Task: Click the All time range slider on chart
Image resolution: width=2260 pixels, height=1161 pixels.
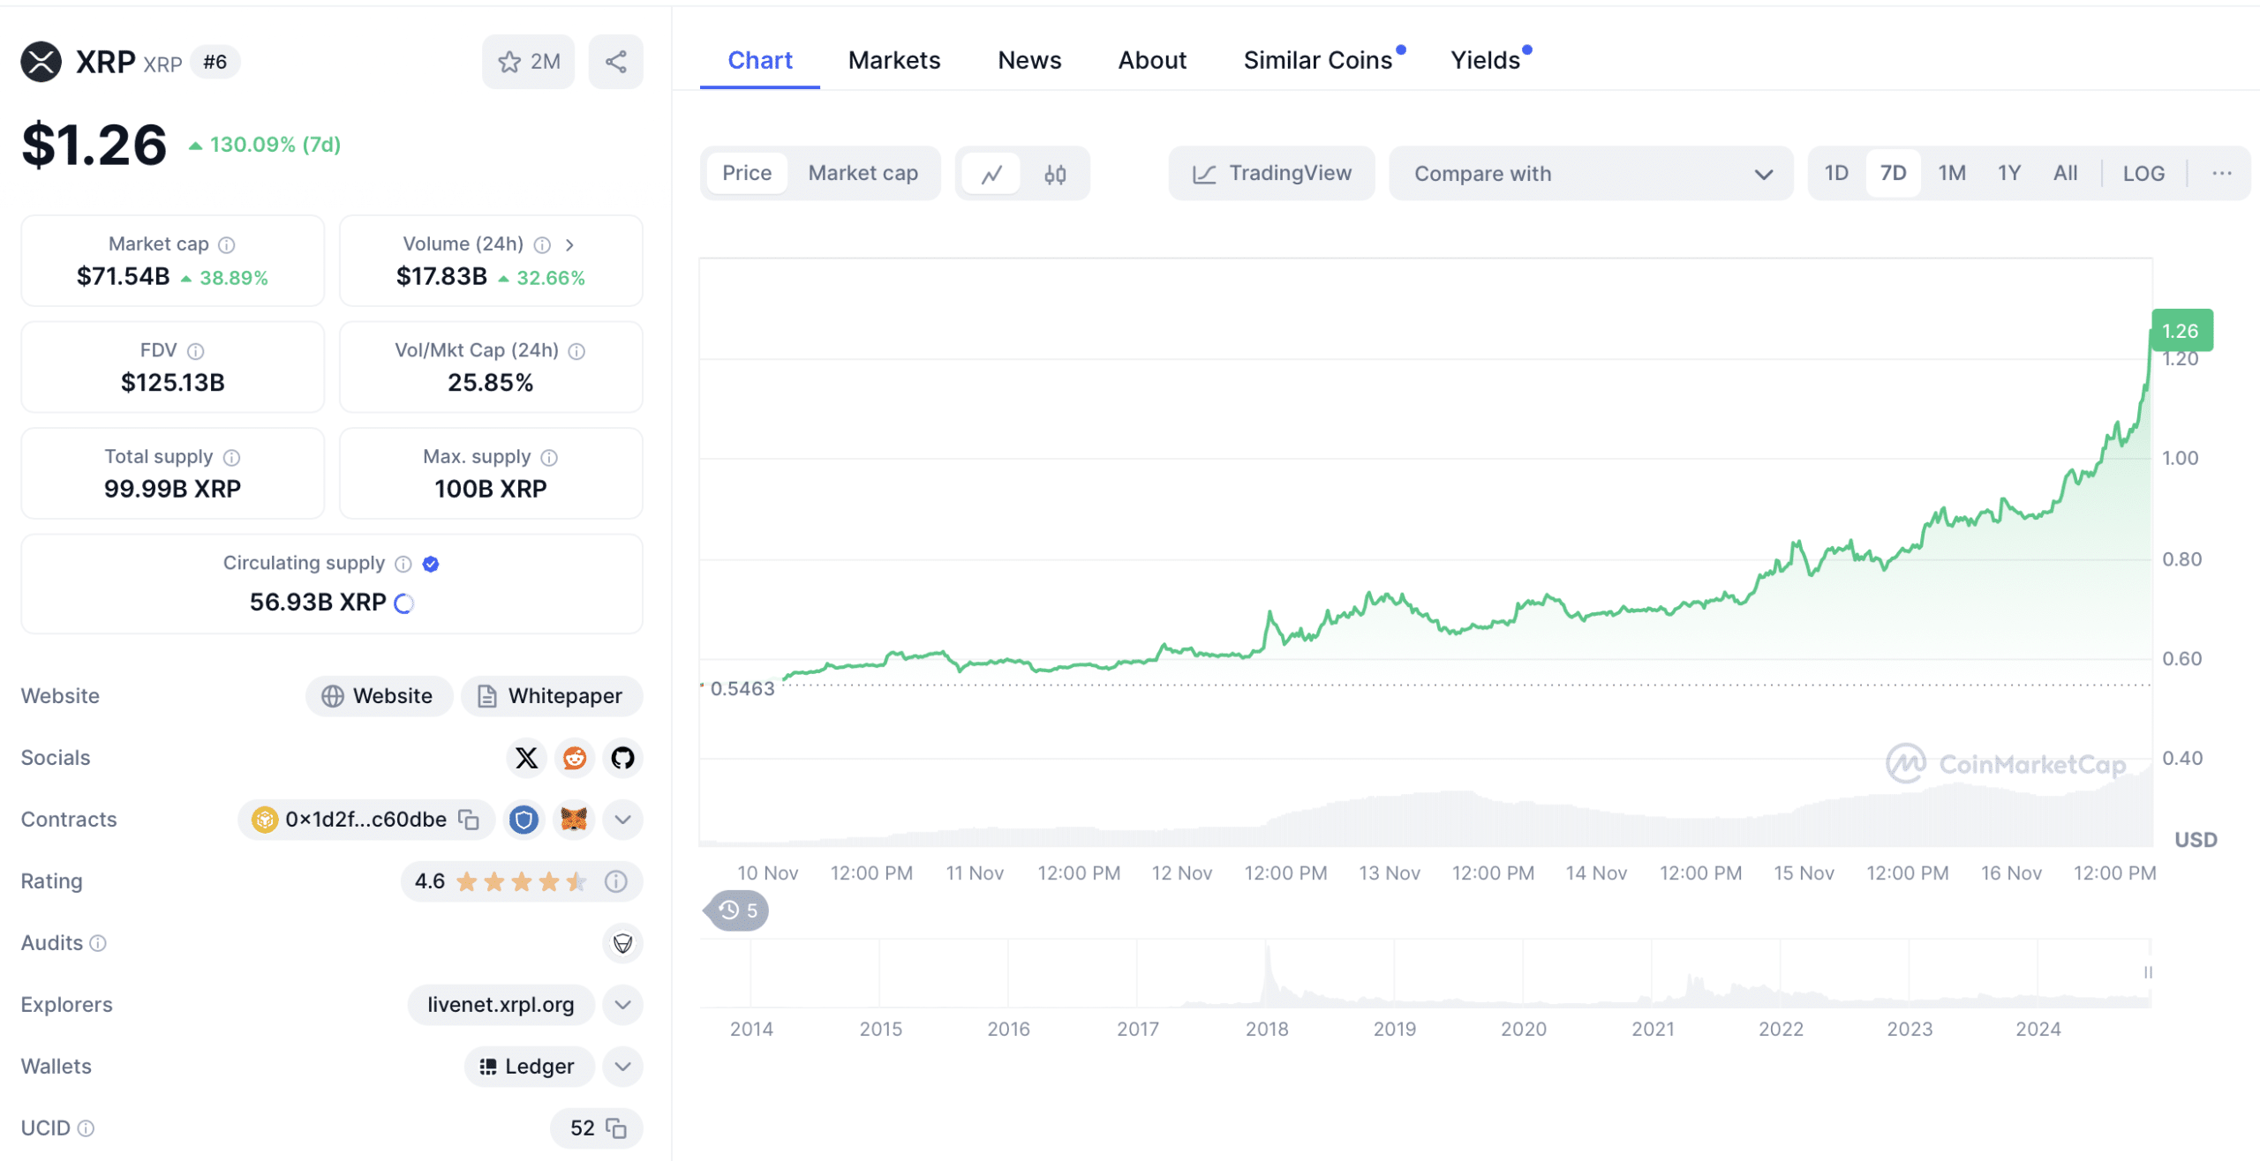Action: [2063, 173]
